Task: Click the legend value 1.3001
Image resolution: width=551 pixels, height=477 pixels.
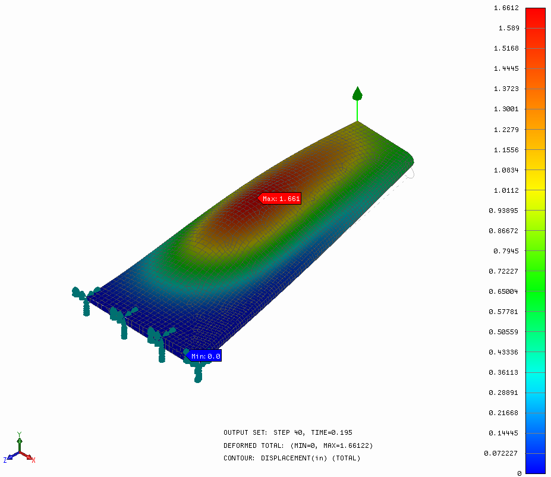Action: pyautogui.click(x=506, y=109)
